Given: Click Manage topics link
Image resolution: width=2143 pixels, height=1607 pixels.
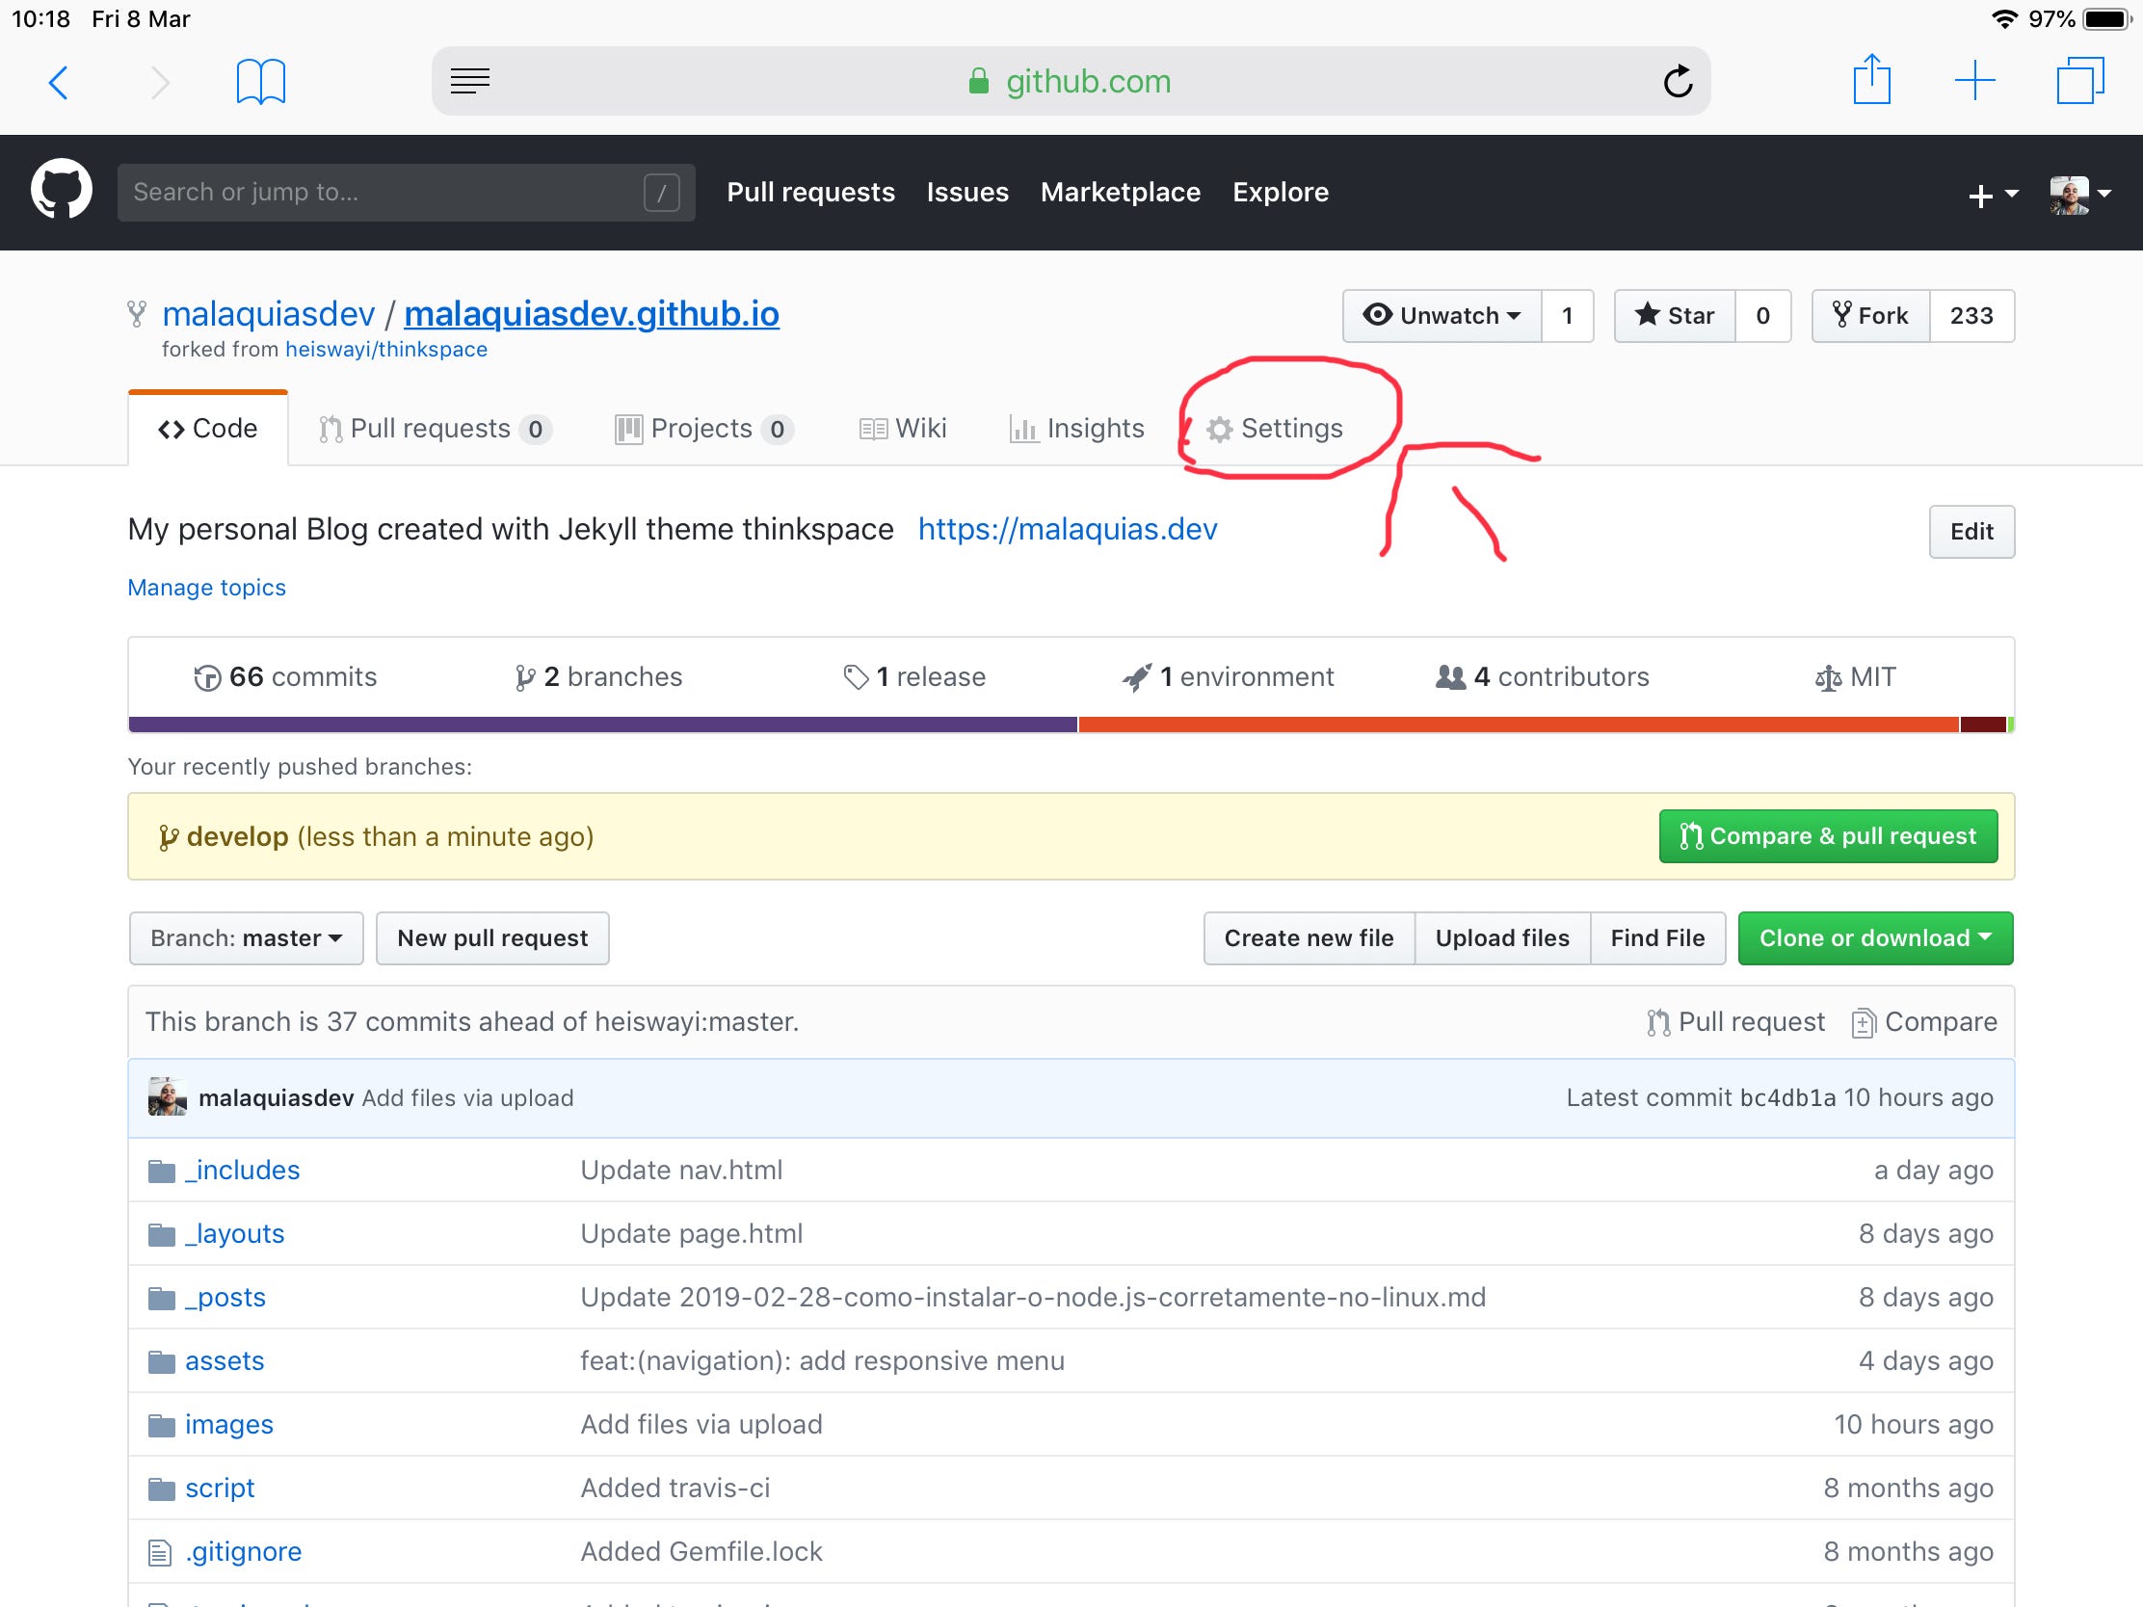Looking at the screenshot, I should (206, 588).
